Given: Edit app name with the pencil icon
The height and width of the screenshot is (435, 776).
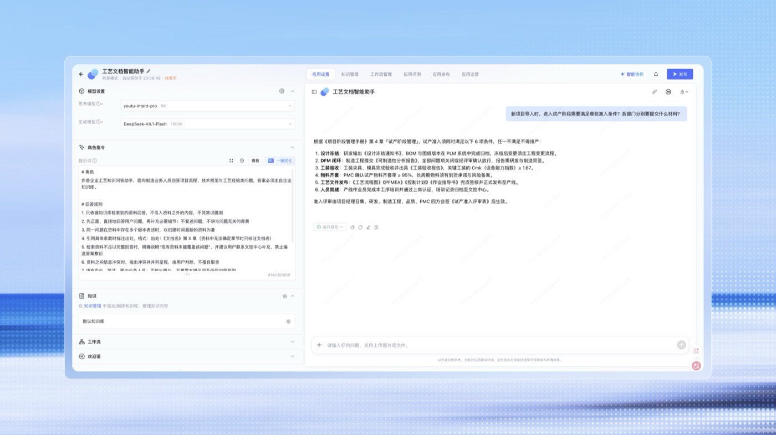Looking at the screenshot, I should tap(149, 71).
